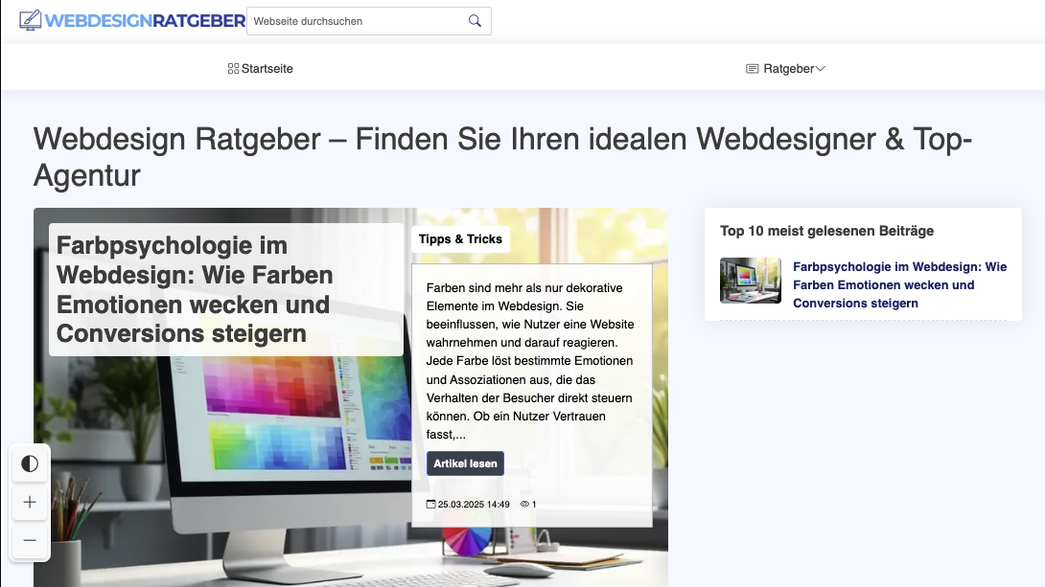Viewport: 1045px width, 587px height.
Task: Click the WEBDESIGNRATGEBER logo text
Action: [x=144, y=19]
